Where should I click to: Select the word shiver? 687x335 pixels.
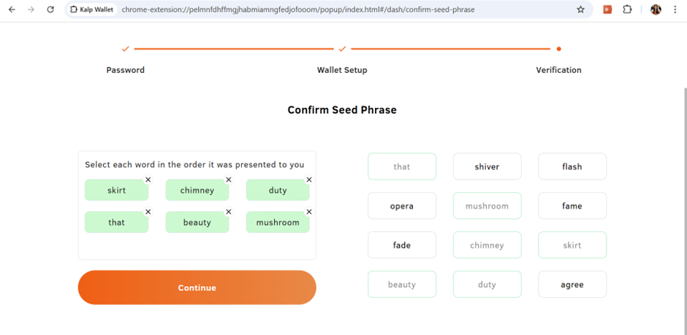pos(487,166)
